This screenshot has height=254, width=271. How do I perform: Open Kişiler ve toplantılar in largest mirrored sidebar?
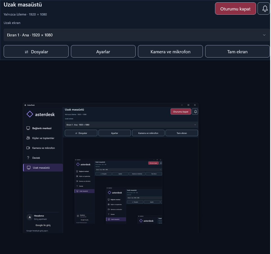point(43,138)
